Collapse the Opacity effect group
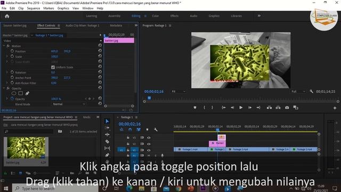Screen dimensions: 341x192 (x=4, y=88)
